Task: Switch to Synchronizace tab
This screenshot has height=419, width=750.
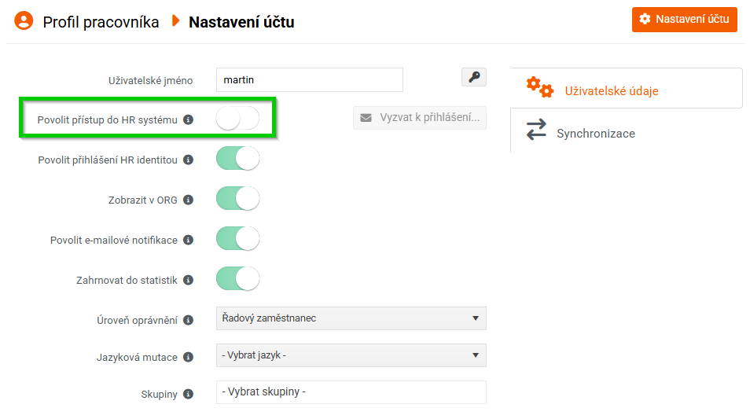Action: pyautogui.click(x=595, y=133)
